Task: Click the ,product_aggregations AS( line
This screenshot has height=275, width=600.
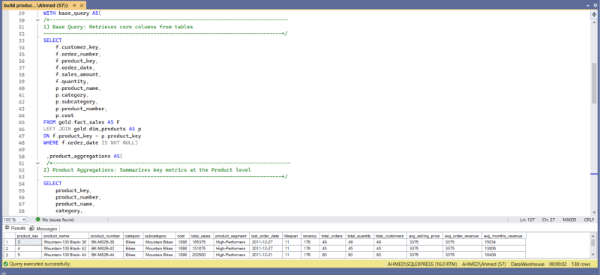Action: [84, 157]
